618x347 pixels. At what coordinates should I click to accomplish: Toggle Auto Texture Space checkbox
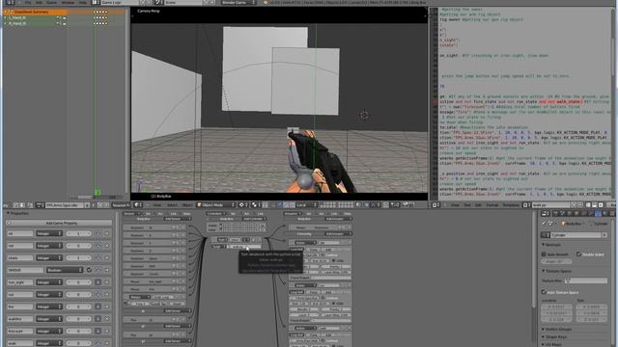544,292
